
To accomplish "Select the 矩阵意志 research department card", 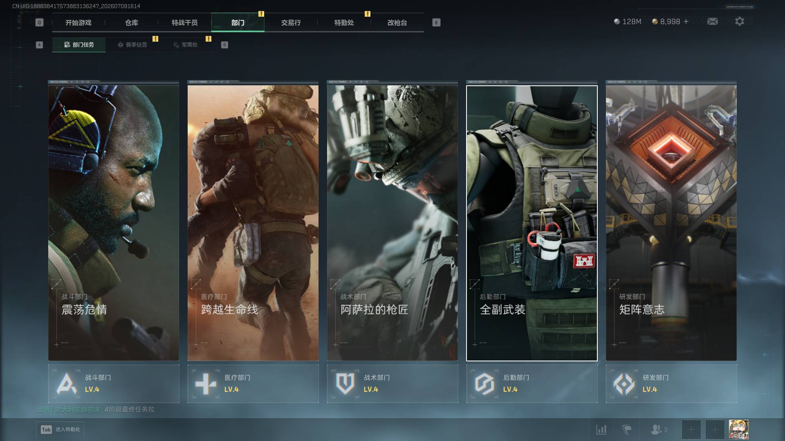I will pos(671,223).
